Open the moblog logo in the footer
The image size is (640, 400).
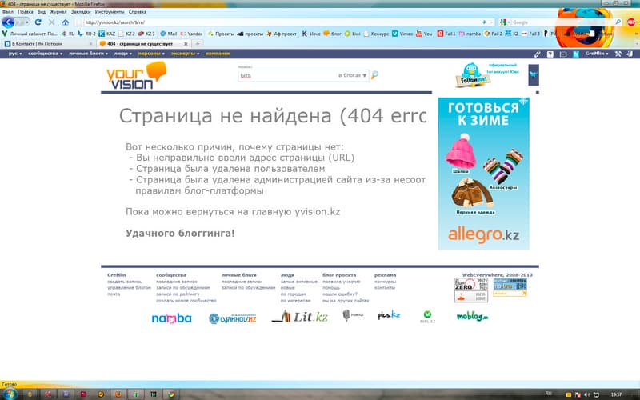click(x=472, y=316)
